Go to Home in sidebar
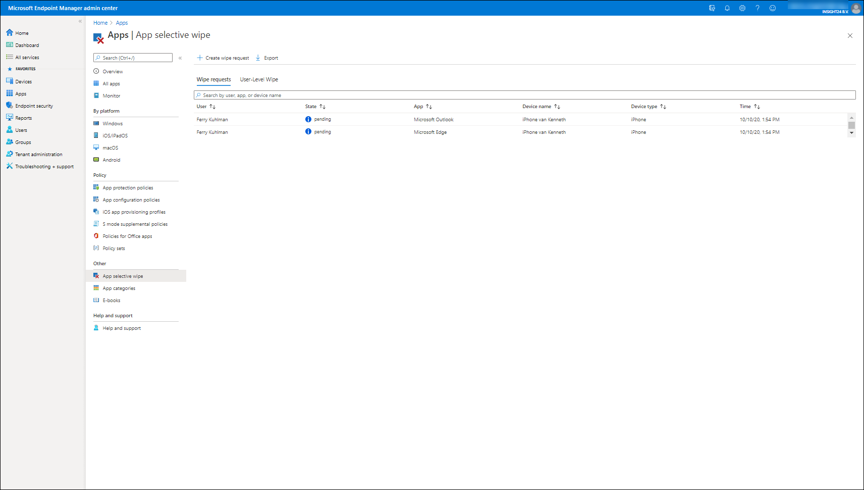The image size is (864, 490). 22,33
